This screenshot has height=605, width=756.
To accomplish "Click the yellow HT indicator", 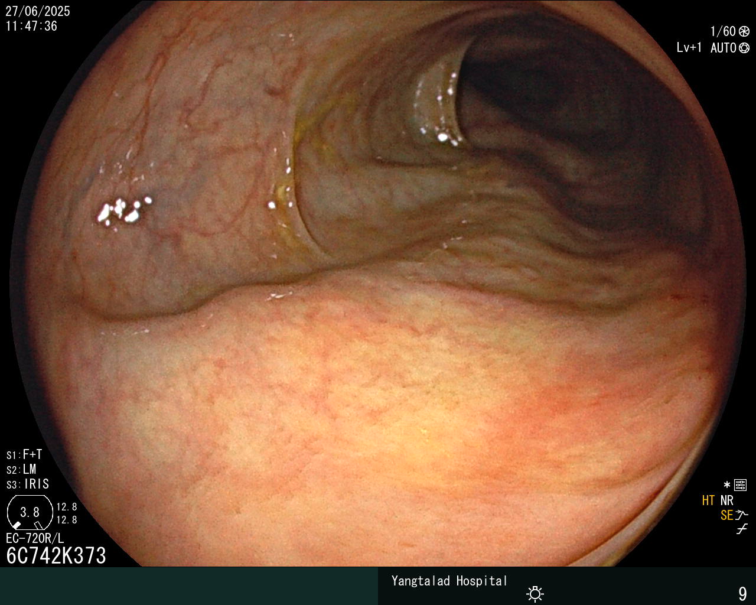I will click(708, 500).
